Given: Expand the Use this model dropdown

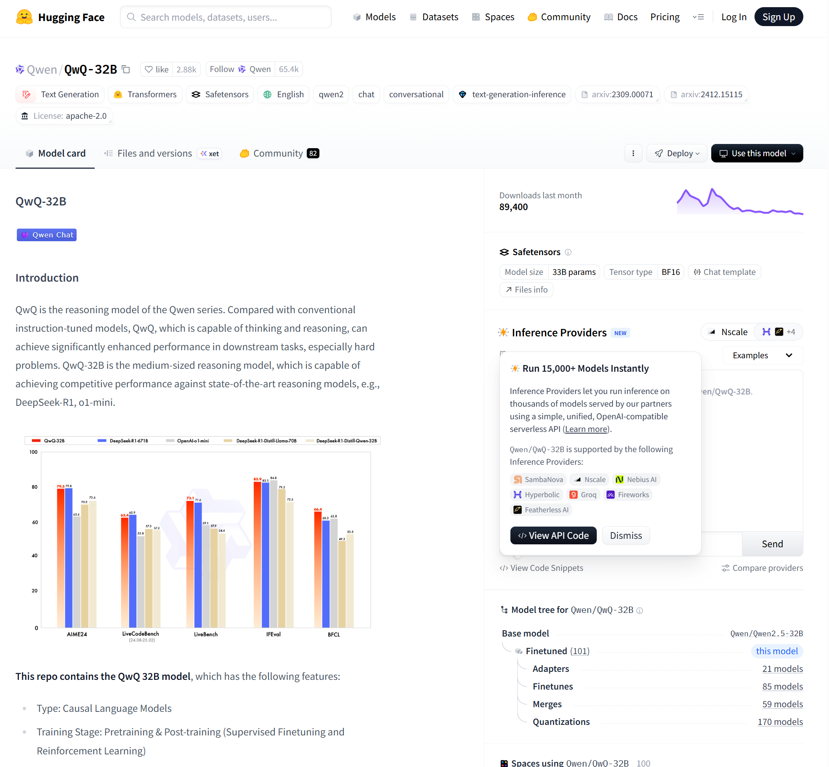Looking at the screenshot, I should tap(757, 153).
